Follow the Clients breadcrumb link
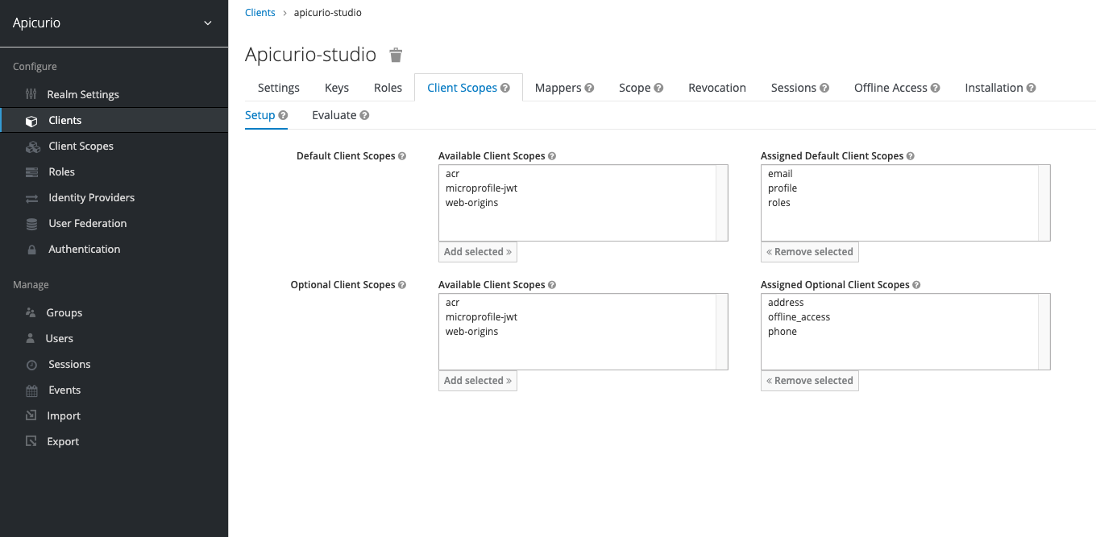Viewport: 1096px width, 537px height. [260, 13]
